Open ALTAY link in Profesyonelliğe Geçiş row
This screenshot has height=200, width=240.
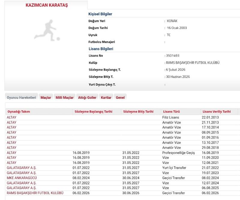click(12, 152)
